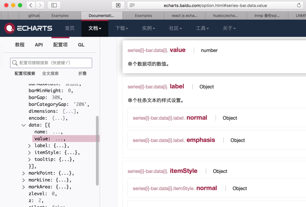This screenshot has height=207, width=306.
Task: Expand the markPoint tree node
Action: click(23, 173)
